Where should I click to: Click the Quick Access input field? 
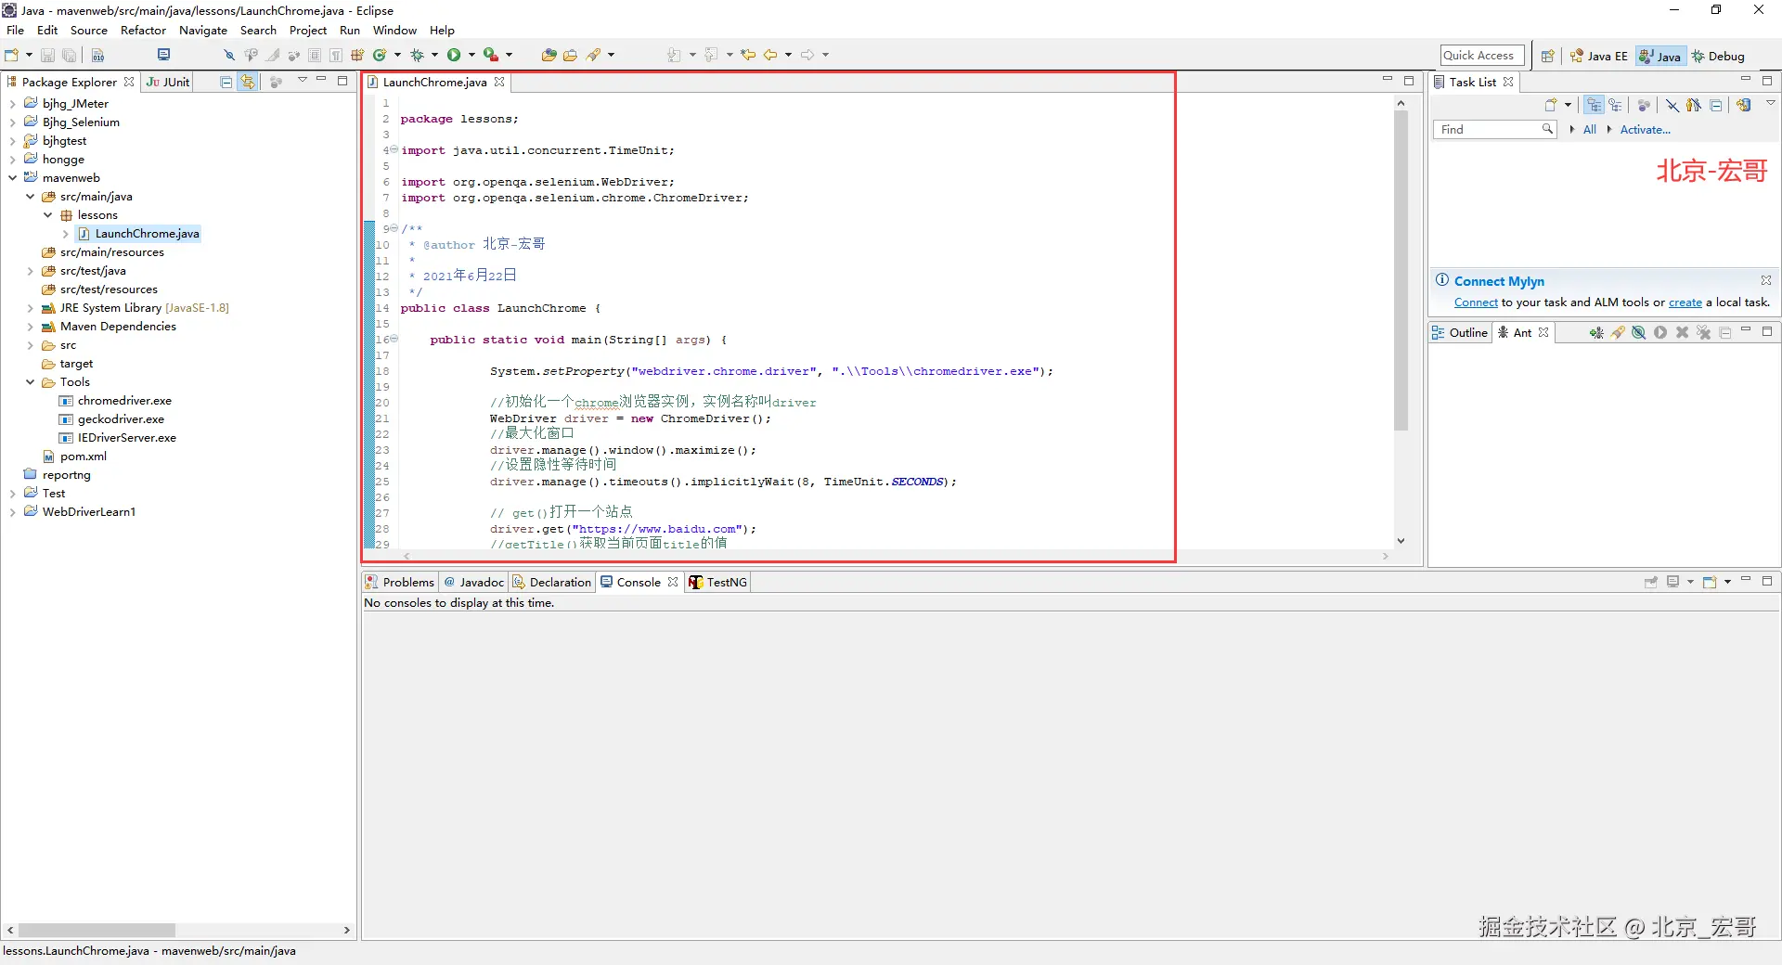pos(1482,56)
